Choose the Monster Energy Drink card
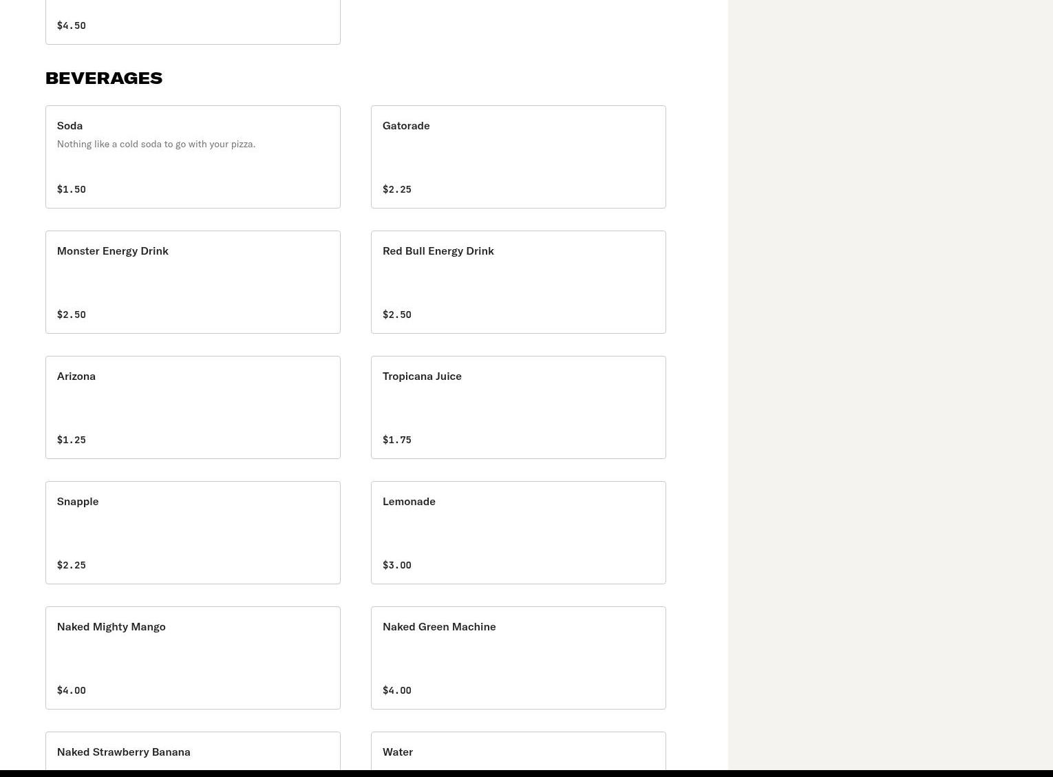The image size is (1053, 777). click(193, 282)
